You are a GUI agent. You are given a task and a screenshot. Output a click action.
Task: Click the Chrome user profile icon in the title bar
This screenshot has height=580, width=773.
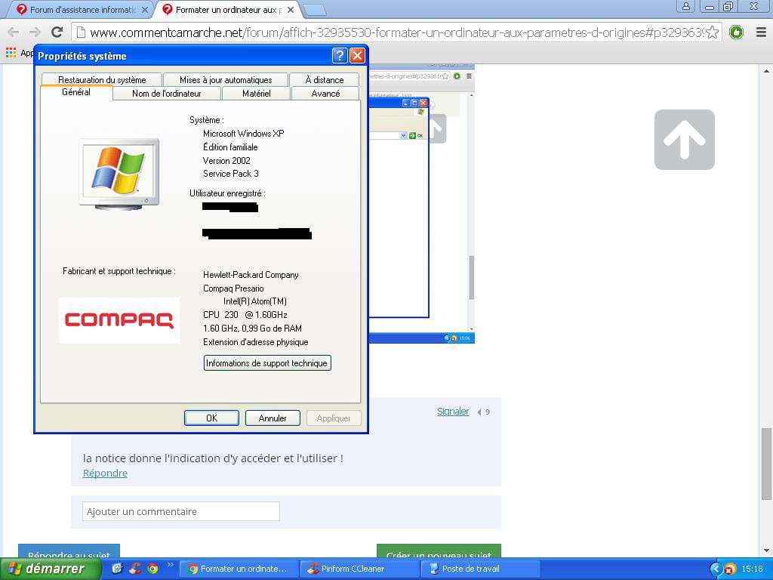(x=685, y=6)
